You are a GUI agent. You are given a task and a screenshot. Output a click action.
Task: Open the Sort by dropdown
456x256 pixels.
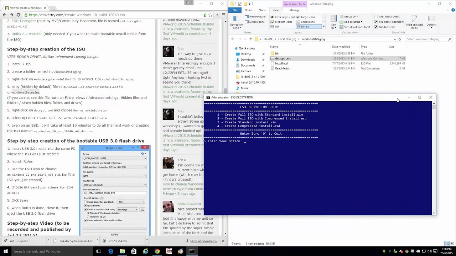pos(334,22)
